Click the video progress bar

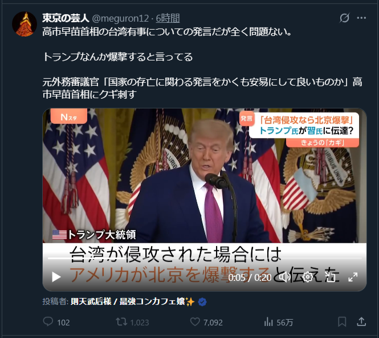205,258
